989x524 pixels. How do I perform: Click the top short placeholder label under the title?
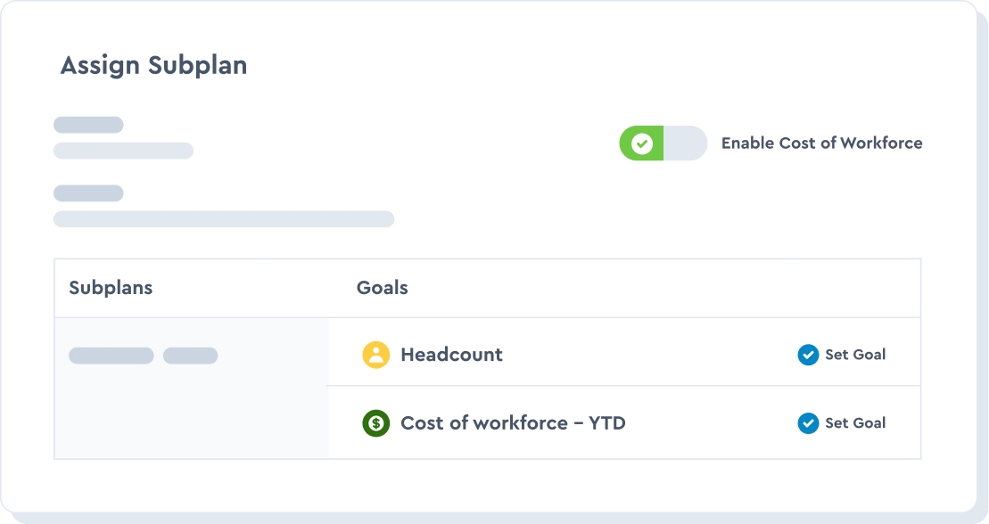[88, 125]
